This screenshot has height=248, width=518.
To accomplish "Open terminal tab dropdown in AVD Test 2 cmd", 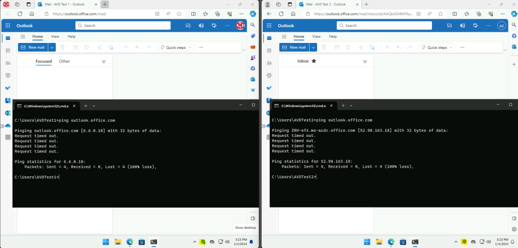I will [x=351, y=106].
